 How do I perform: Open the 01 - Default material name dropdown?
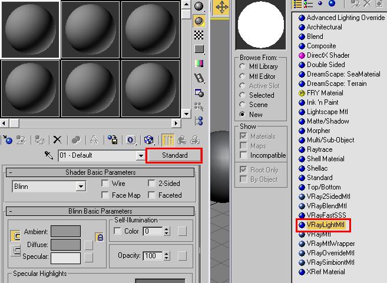141,156
